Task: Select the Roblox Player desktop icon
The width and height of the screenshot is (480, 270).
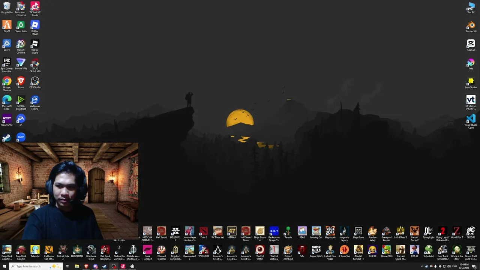Action: pos(35,28)
